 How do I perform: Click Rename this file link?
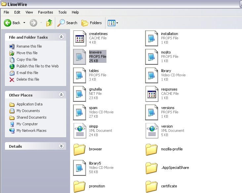29,46
